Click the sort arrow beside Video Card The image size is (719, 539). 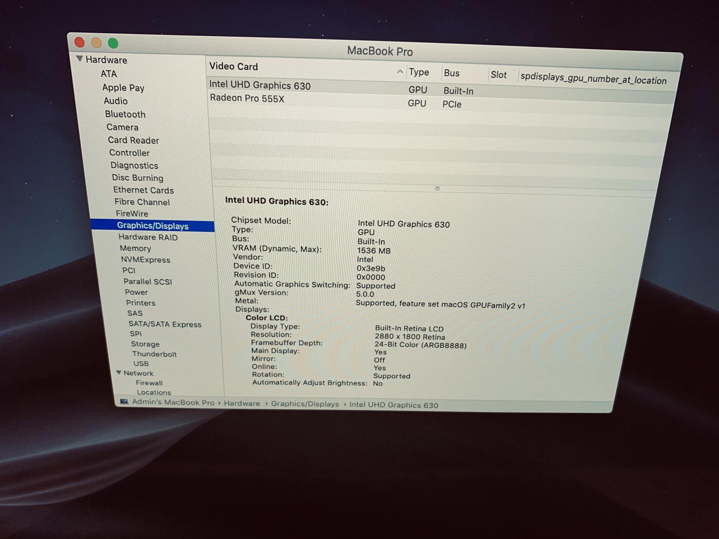tap(400, 72)
